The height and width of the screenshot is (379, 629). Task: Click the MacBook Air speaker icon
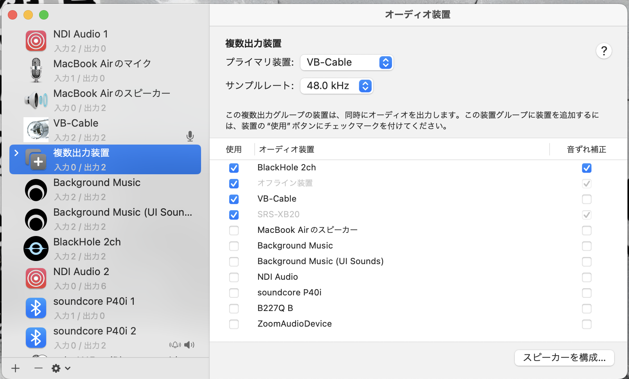36,100
